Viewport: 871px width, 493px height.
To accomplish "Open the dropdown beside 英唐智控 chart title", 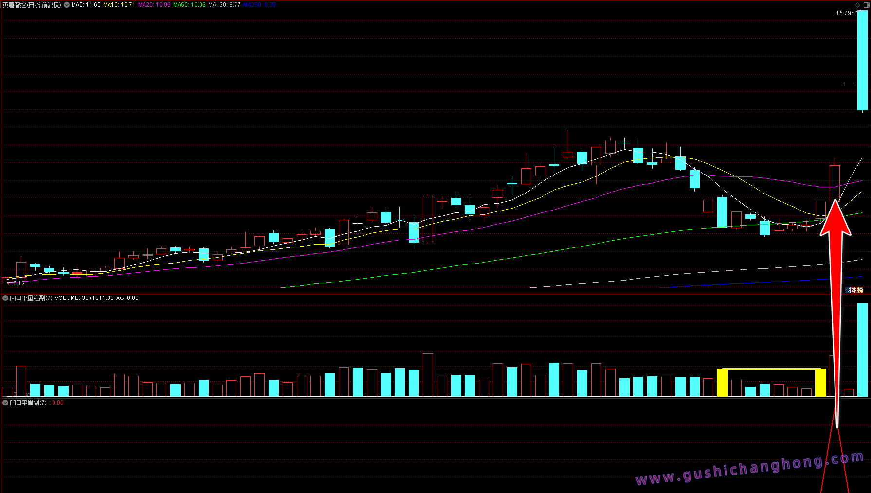I will pos(67,5).
